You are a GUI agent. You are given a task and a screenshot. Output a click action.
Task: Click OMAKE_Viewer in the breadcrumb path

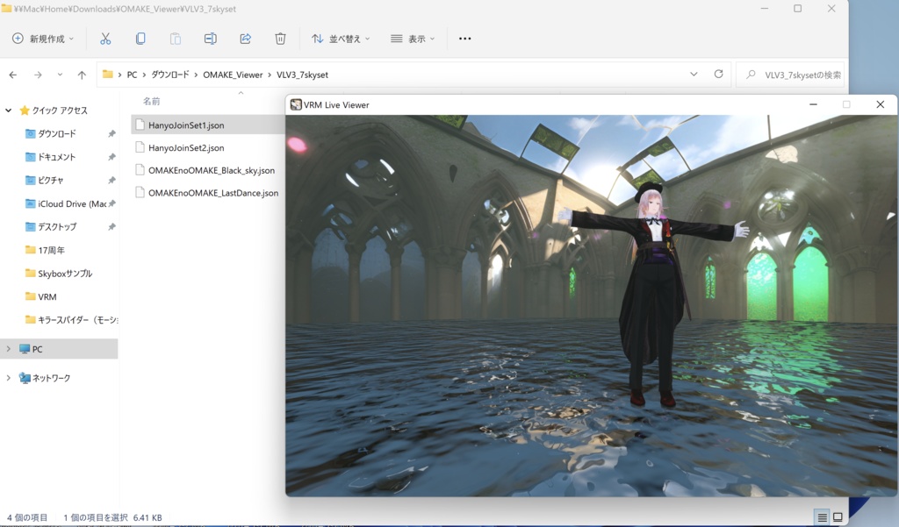tap(233, 75)
